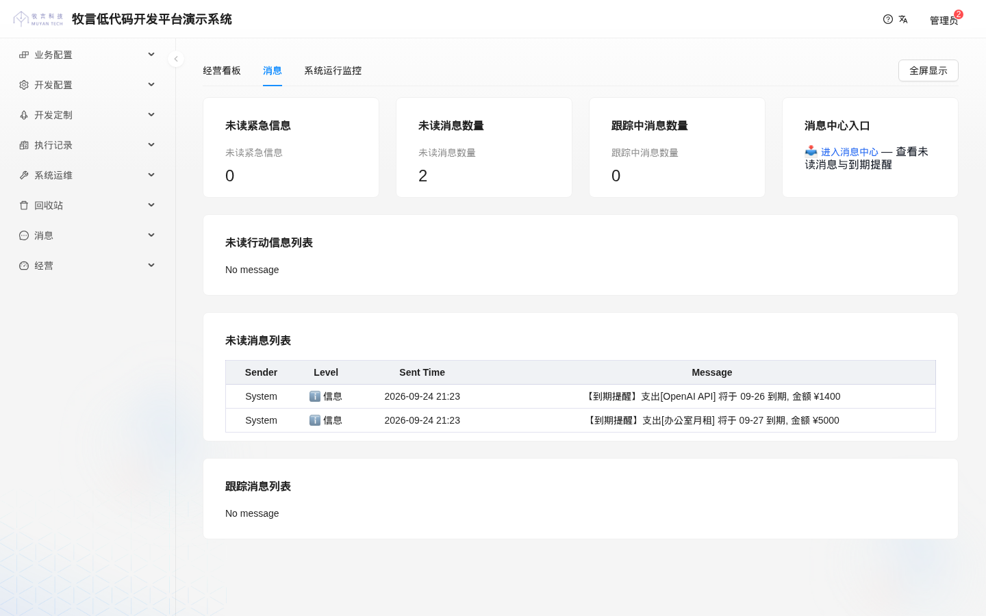The image size is (986, 616).
Task: Expand the 开发配置 menu chevron
Action: pos(151,85)
